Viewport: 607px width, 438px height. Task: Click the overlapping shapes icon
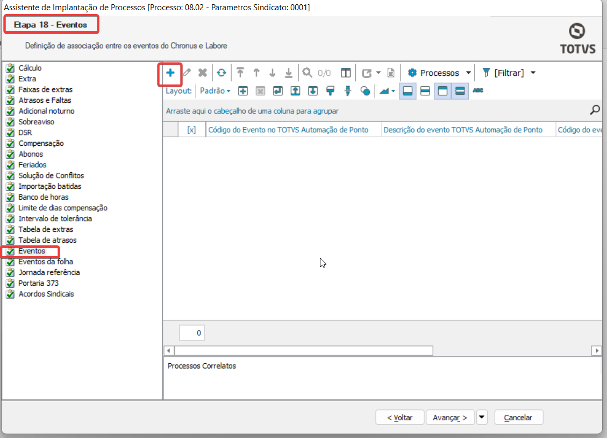click(365, 91)
